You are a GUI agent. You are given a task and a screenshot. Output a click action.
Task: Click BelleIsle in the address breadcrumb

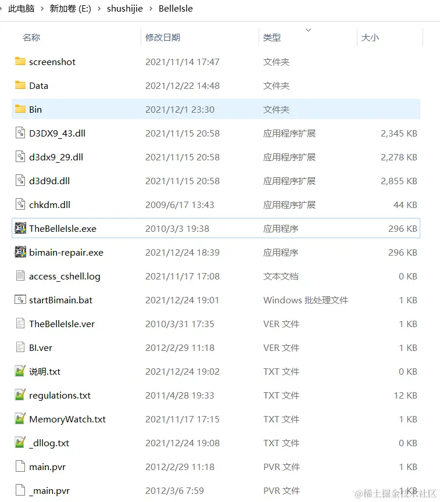[x=176, y=9]
